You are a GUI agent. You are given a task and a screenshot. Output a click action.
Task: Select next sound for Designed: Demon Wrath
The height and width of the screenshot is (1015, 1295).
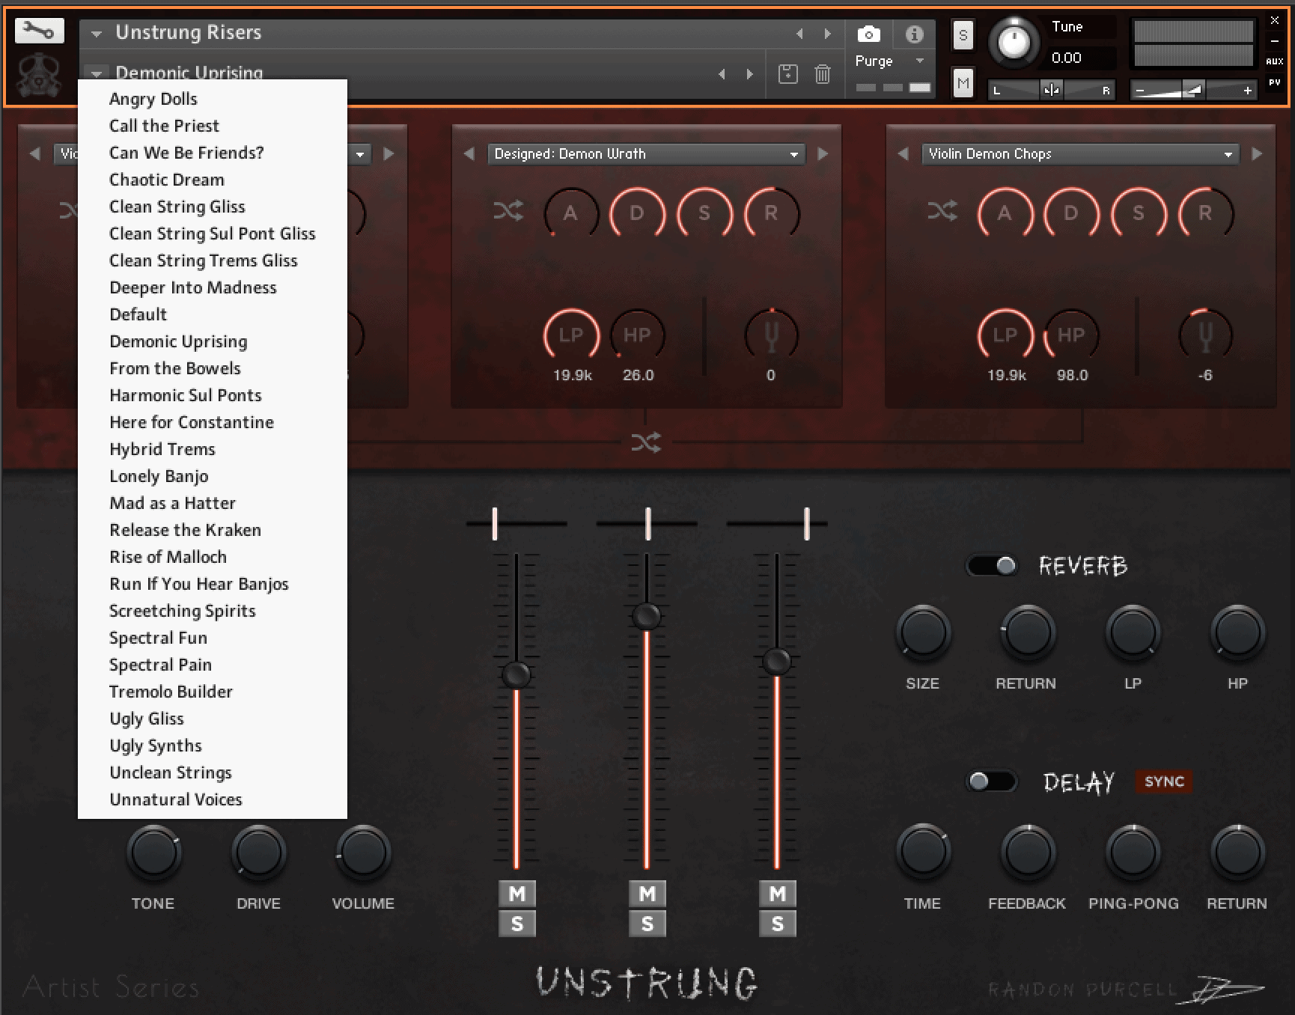(823, 153)
